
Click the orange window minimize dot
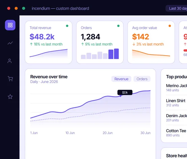click(x=16, y=8)
